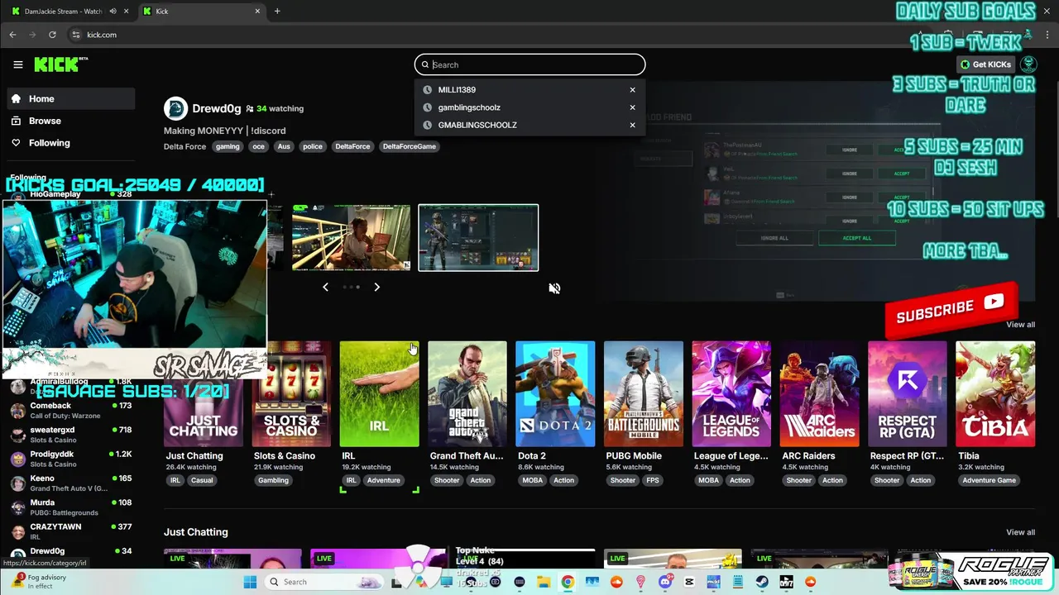Click the Delta Force category link
Image resolution: width=1059 pixels, height=595 pixels.
(184, 146)
